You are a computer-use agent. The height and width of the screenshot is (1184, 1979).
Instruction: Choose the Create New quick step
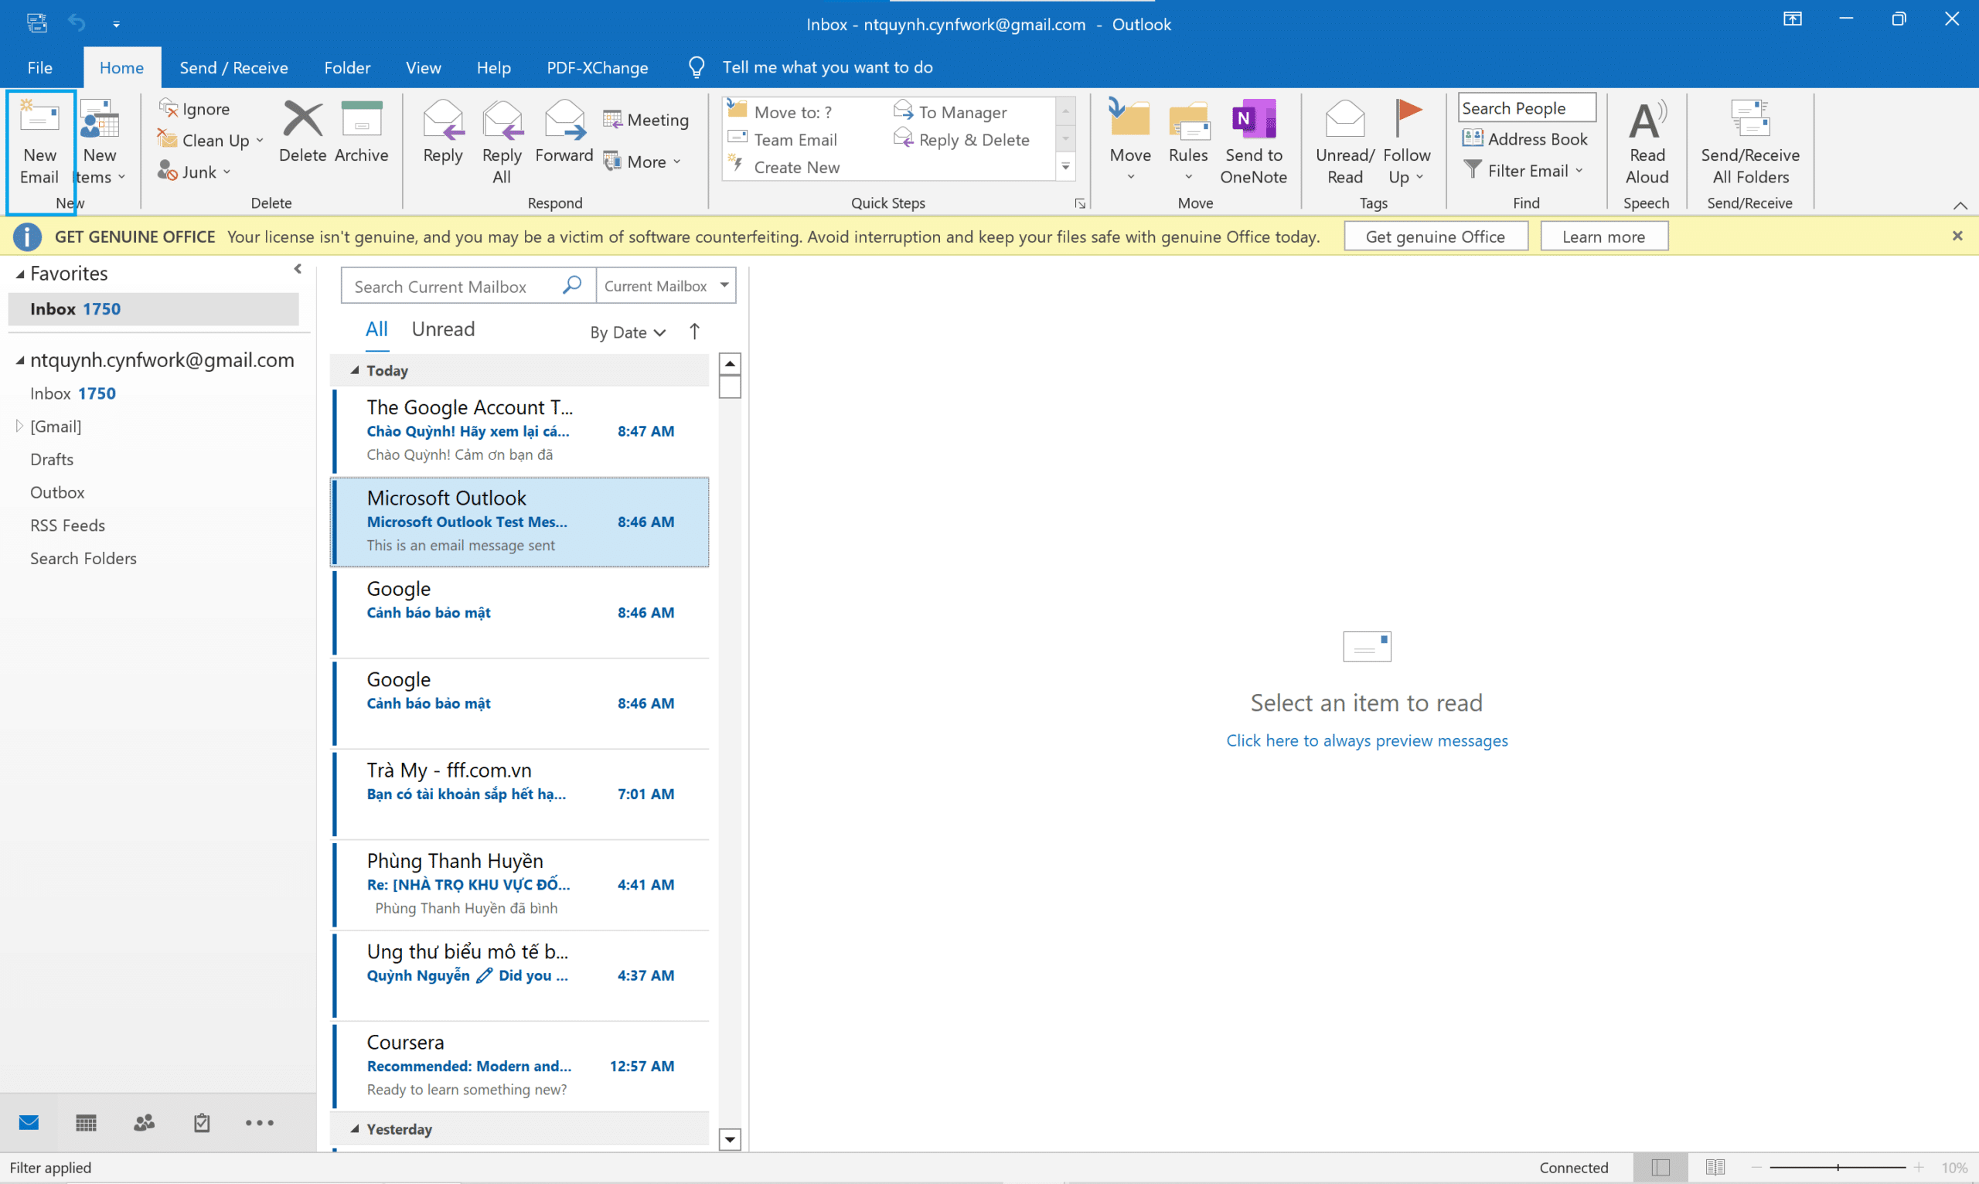[x=784, y=168]
